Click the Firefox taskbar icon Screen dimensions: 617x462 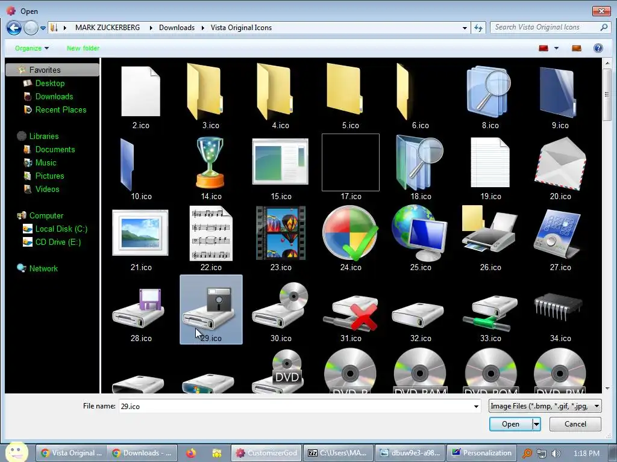click(x=191, y=454)
